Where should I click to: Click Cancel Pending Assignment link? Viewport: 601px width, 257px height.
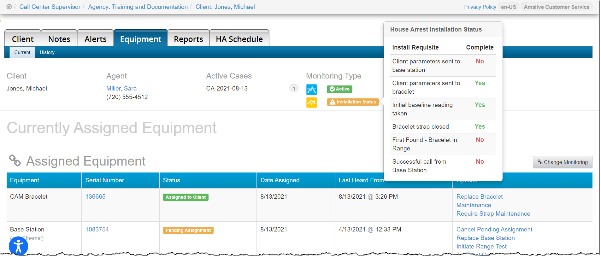pyautogui.click(x=494, y=229)
